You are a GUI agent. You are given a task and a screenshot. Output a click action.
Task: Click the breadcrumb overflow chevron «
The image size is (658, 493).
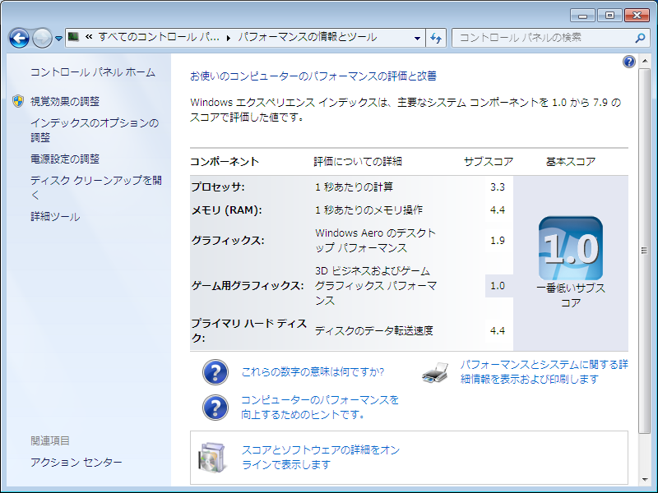(x=89, y=37)
